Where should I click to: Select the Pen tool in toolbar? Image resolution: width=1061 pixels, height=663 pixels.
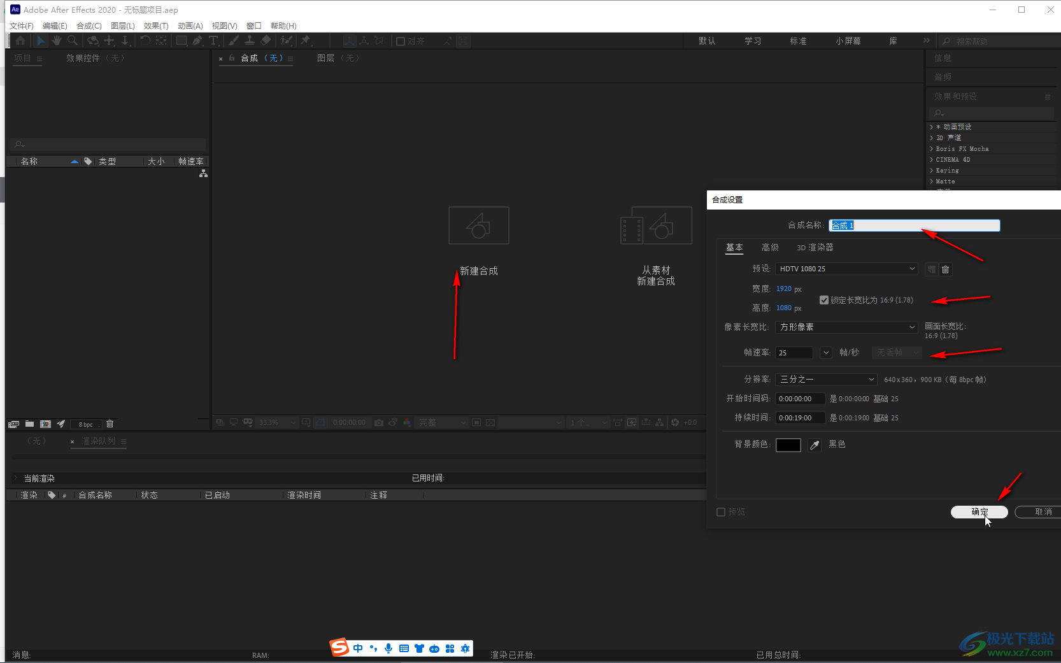pos(197,41)
